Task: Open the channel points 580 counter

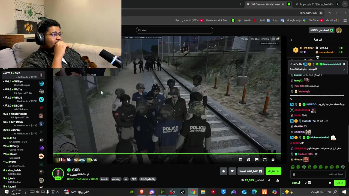Action: point(296,183)
